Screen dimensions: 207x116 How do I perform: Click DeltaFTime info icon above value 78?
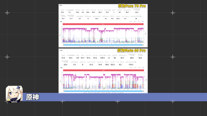[x=141, y=16]
